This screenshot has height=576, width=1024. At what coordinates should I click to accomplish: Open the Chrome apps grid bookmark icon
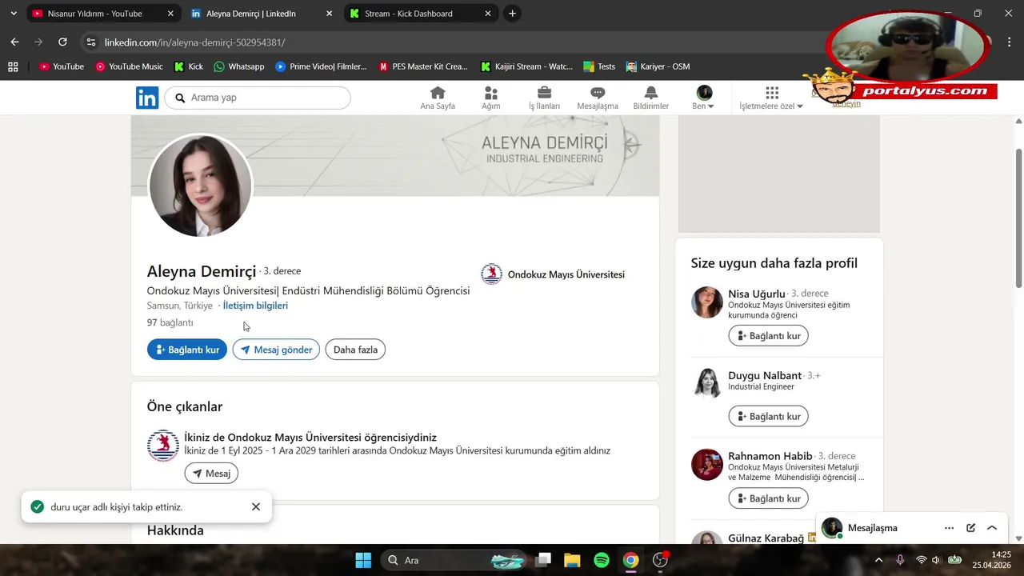tap(13, 66)
